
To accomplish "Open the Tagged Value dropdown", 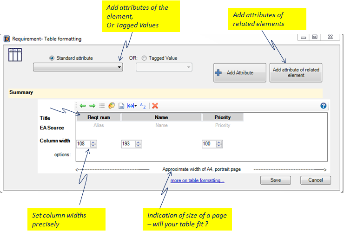I will click(164, 67).
